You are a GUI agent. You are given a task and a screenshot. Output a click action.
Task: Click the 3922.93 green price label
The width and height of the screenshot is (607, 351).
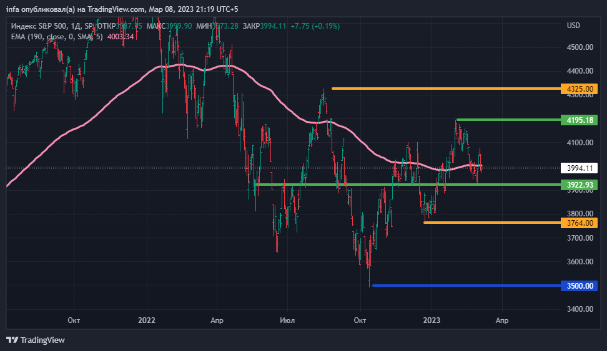pyautogui.click(x=579, y=185)
